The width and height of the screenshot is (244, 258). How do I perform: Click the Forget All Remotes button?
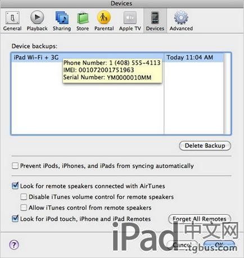[x=200, y=219]
